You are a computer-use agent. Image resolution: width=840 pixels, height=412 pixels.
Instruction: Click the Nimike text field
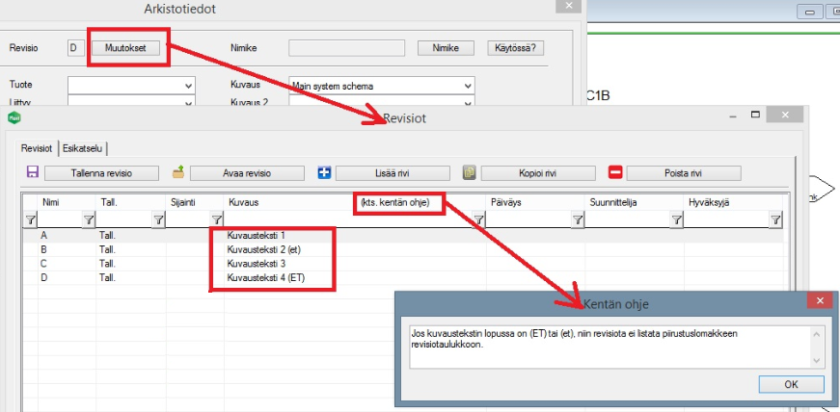(x=346, y=48)
